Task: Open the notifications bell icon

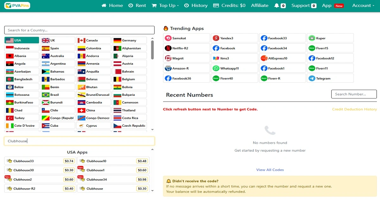Action: pos(276,5)
